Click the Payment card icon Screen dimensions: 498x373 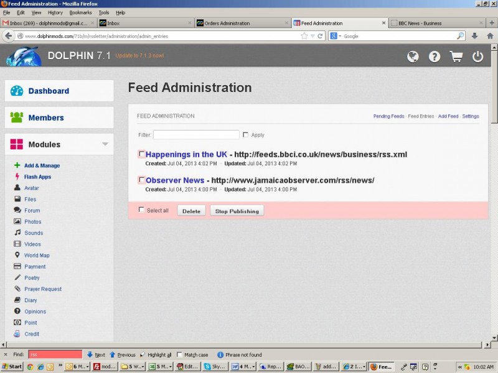click(17, 266)
